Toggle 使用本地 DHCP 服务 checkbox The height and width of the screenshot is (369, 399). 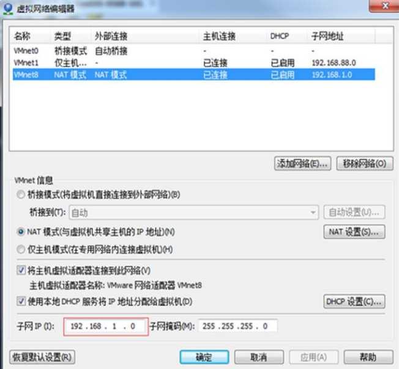[21, 301]
